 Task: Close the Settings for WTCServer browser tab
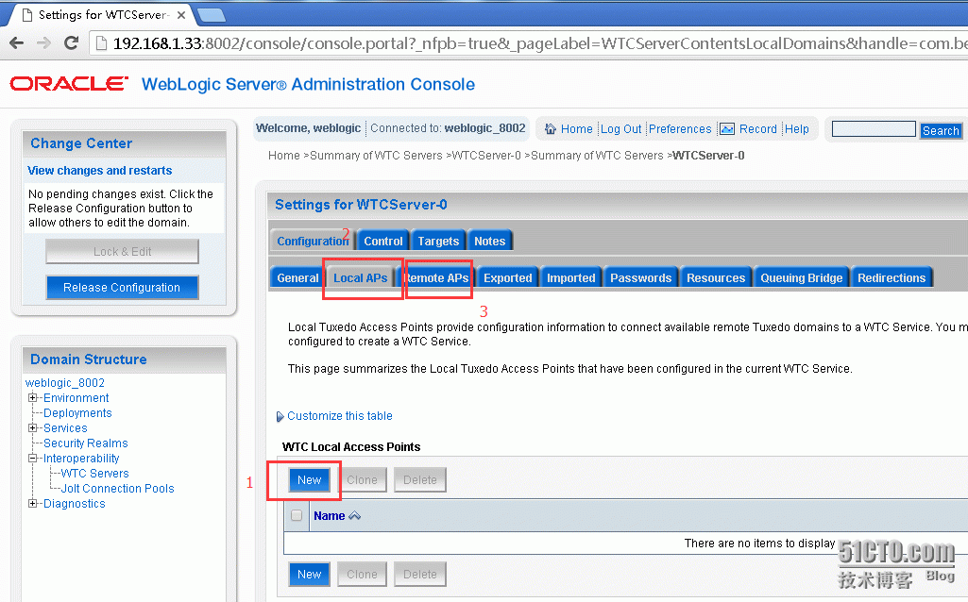(181, 15)
